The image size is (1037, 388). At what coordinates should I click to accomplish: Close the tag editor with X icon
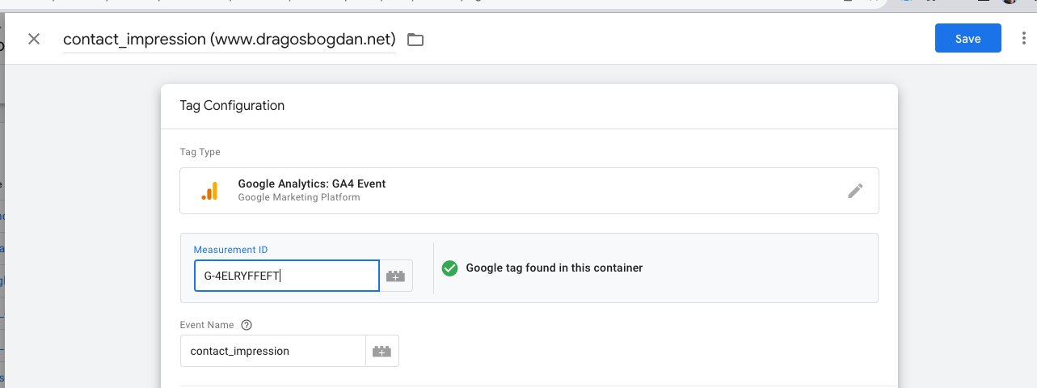(x=34, y=39)
